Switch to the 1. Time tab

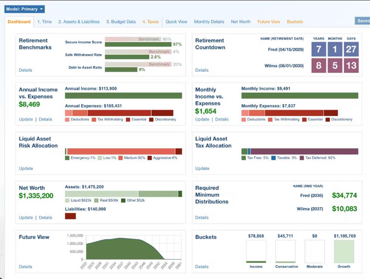point(44,22)
